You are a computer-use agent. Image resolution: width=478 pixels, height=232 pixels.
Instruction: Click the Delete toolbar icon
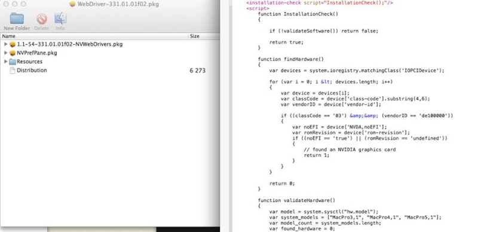pyautogui.click(x=42, y=19)
